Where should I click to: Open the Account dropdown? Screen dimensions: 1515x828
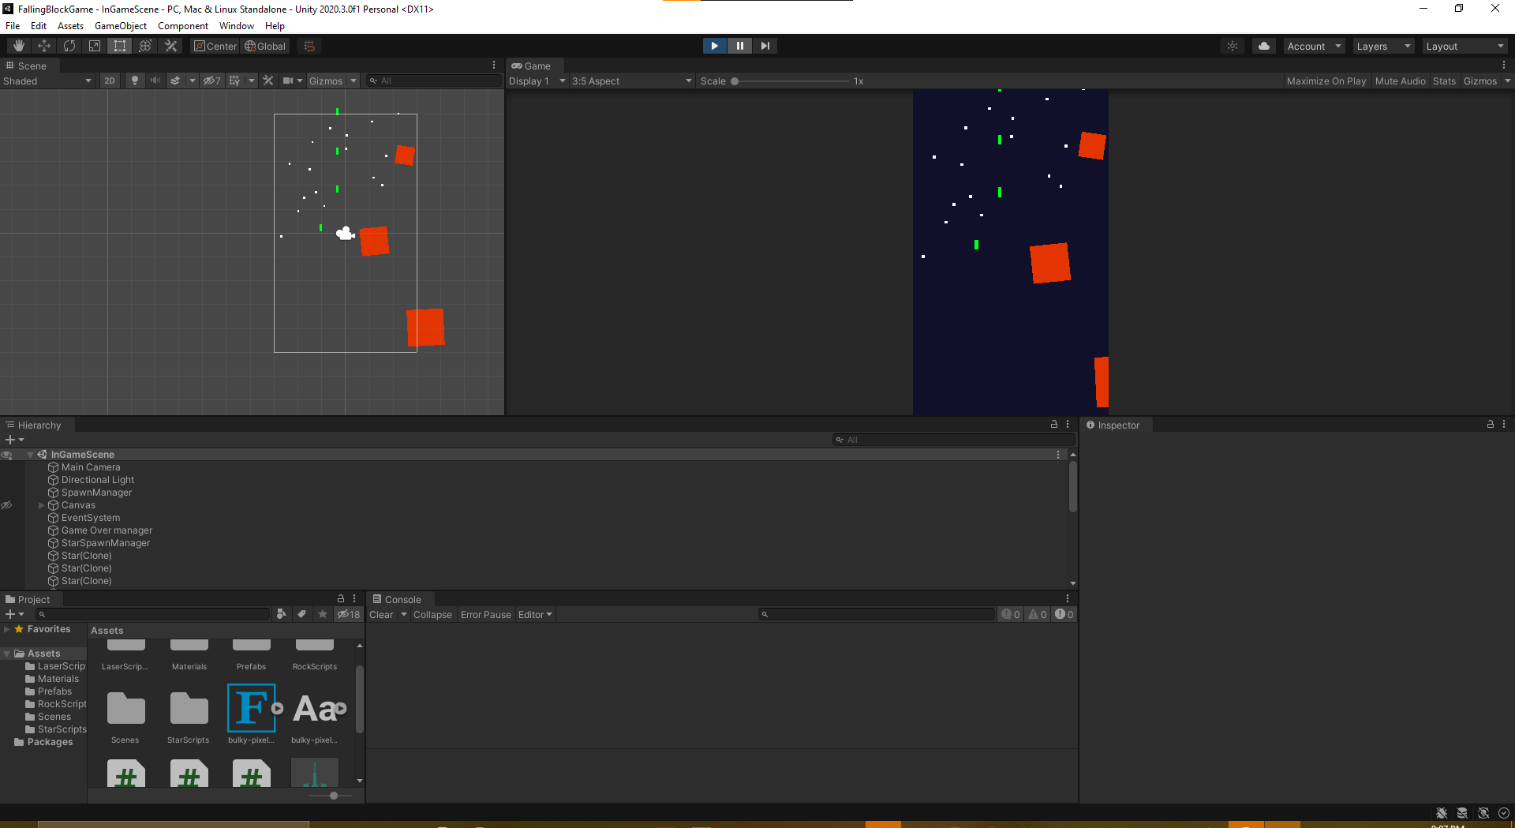coord(1314,46)
